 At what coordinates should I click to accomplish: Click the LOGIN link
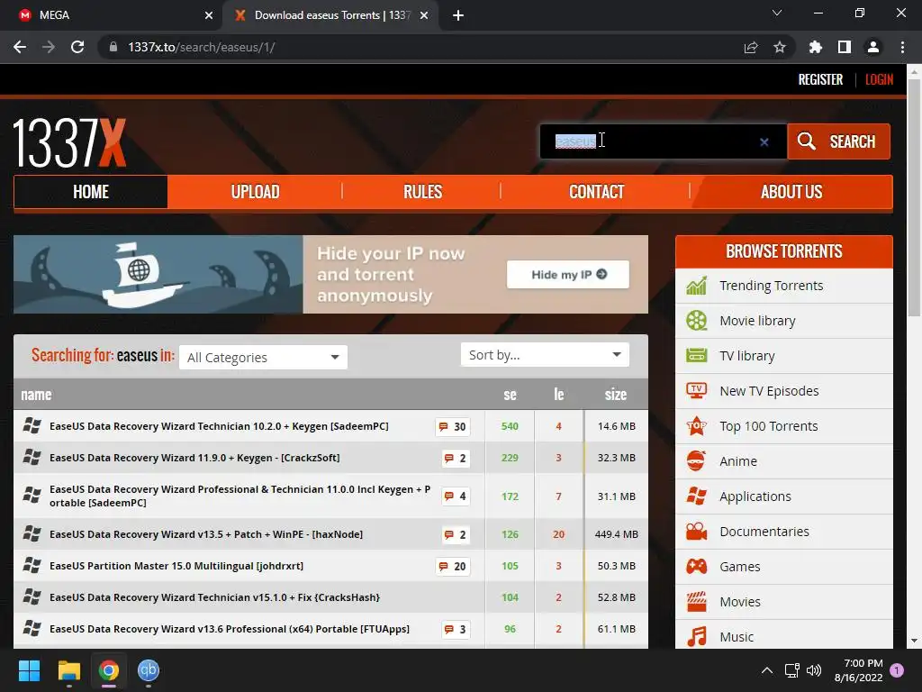(x=879, y=79)
